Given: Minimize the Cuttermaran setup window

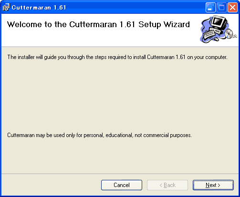Looking at the screenshot, I should [210, 7].
